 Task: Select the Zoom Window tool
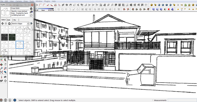5,68
